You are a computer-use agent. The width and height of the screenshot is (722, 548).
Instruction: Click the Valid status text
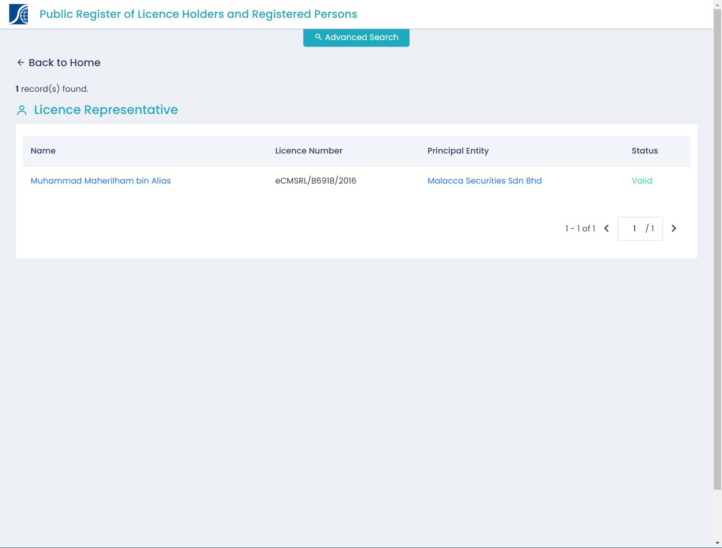point(642,180)
